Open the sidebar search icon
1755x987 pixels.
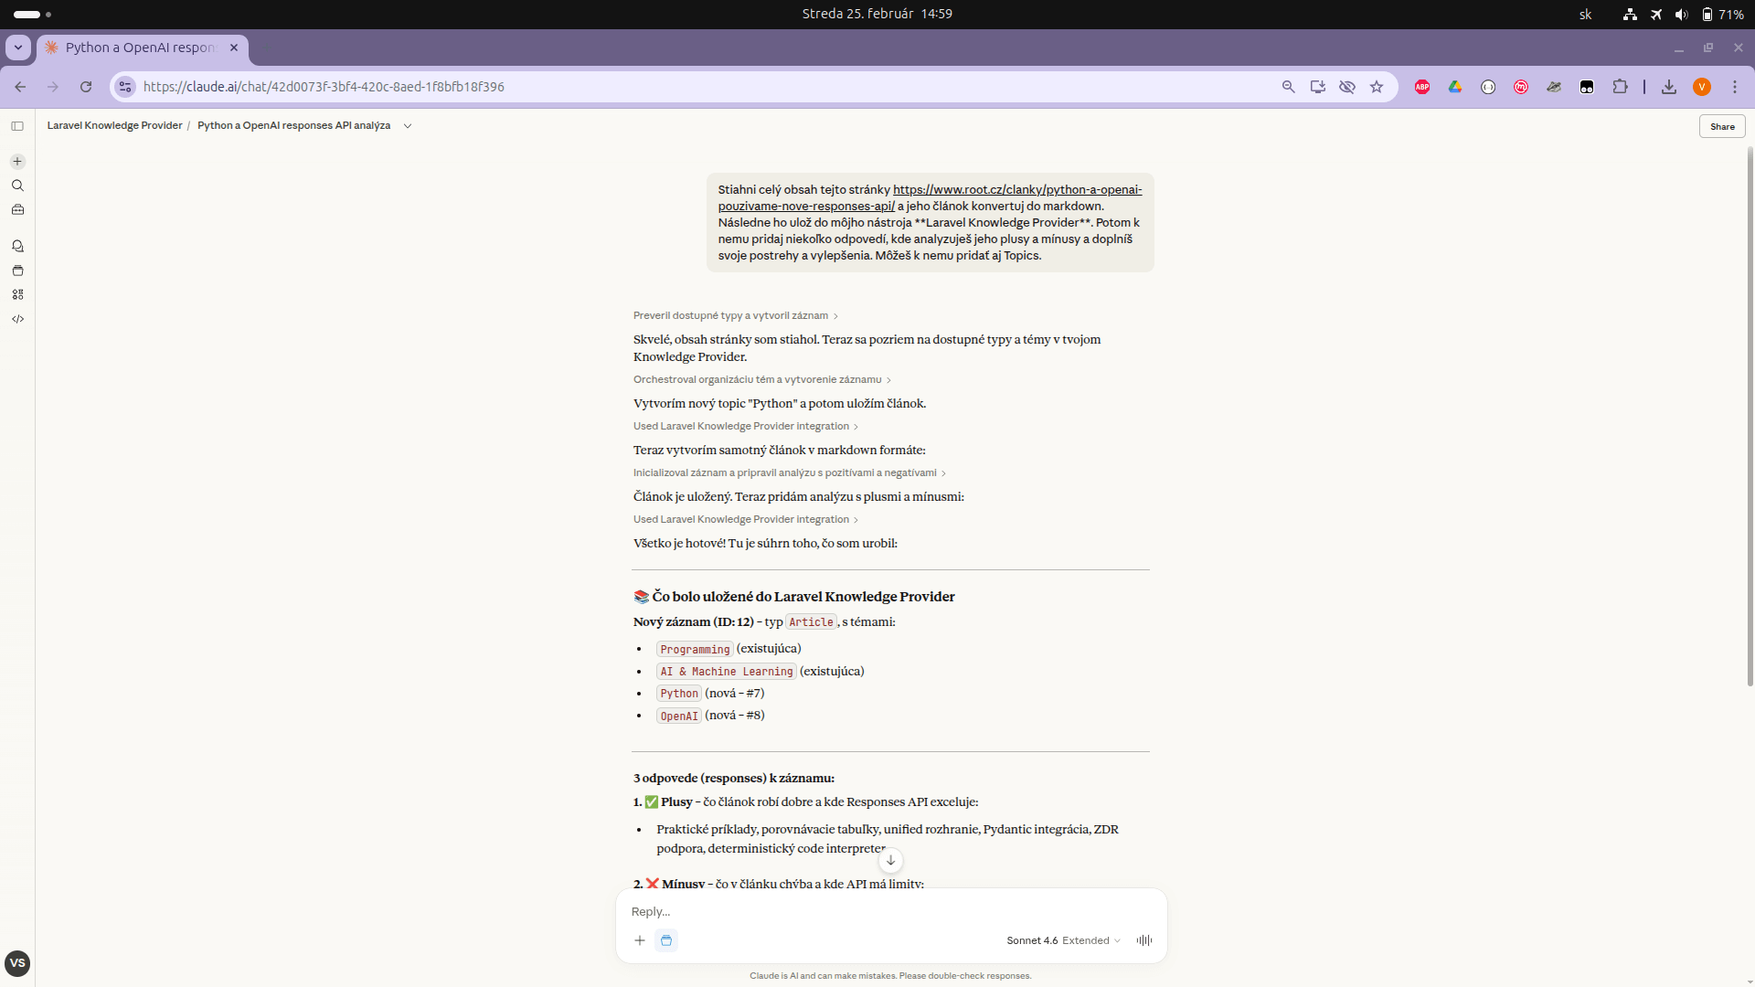[17, 186]
